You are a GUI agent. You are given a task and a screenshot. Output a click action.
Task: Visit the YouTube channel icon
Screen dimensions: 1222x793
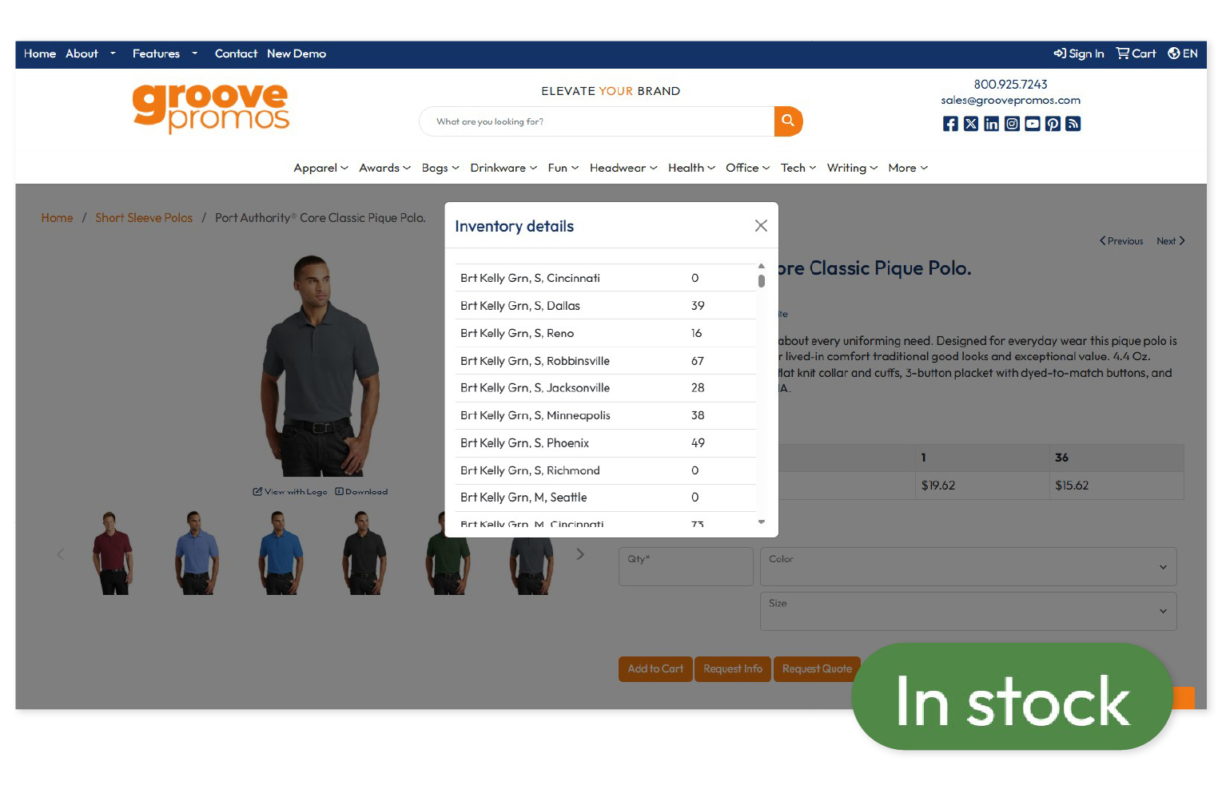pyautogui.click(x=1032, y=124)
